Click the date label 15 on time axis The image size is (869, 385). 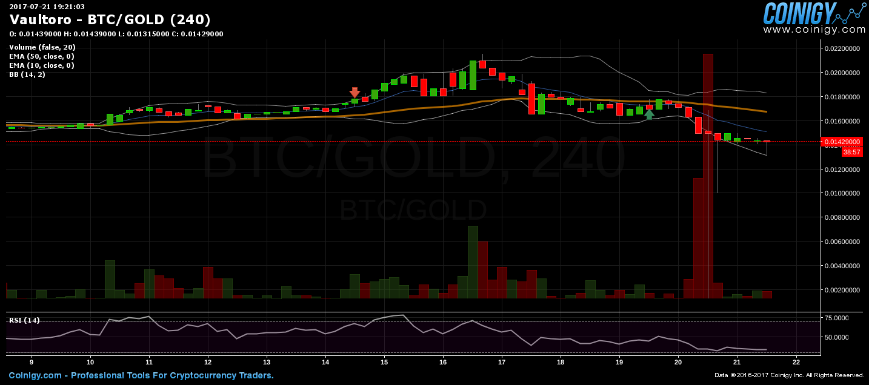(x=384, y=361)
